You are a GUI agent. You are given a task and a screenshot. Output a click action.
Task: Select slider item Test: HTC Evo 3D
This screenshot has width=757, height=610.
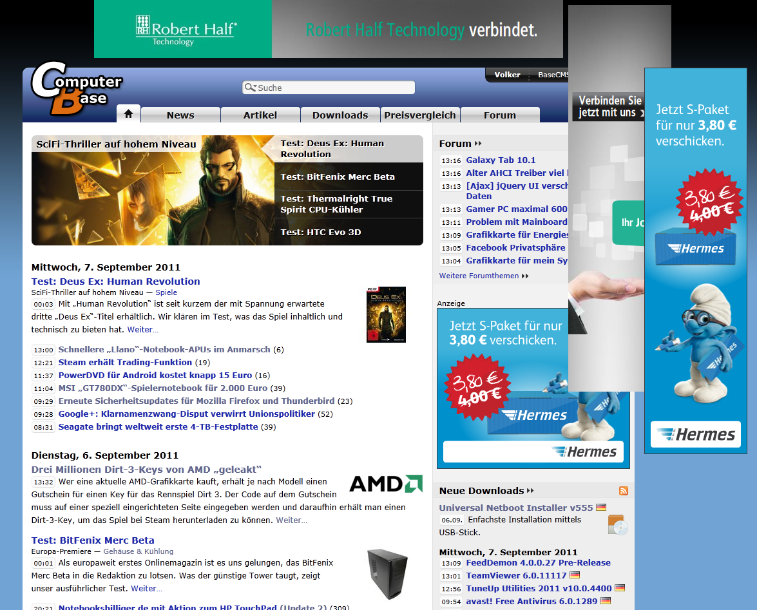349,232
